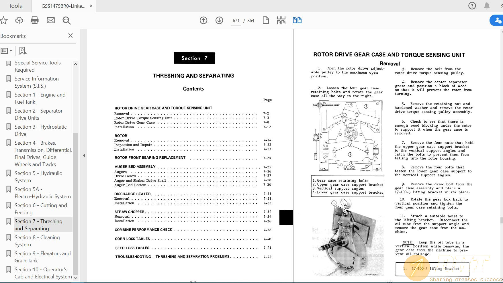Click the star icon to favorite document

[x=4, y=20]
